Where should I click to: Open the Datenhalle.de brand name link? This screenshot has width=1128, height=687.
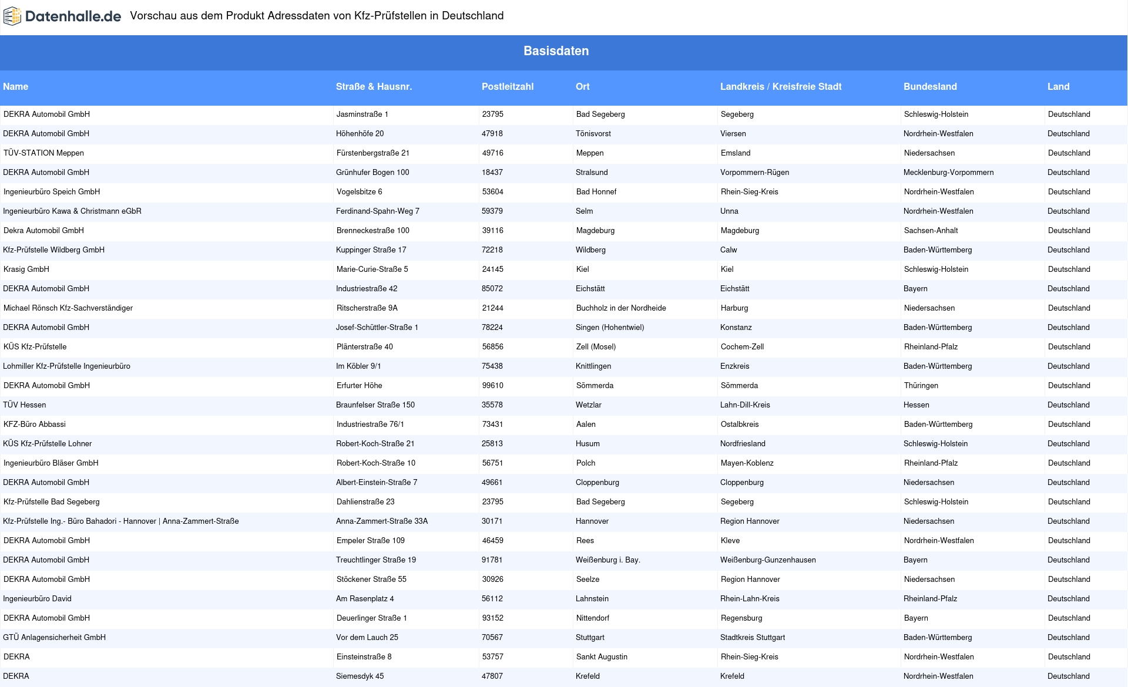coord(73,16)
